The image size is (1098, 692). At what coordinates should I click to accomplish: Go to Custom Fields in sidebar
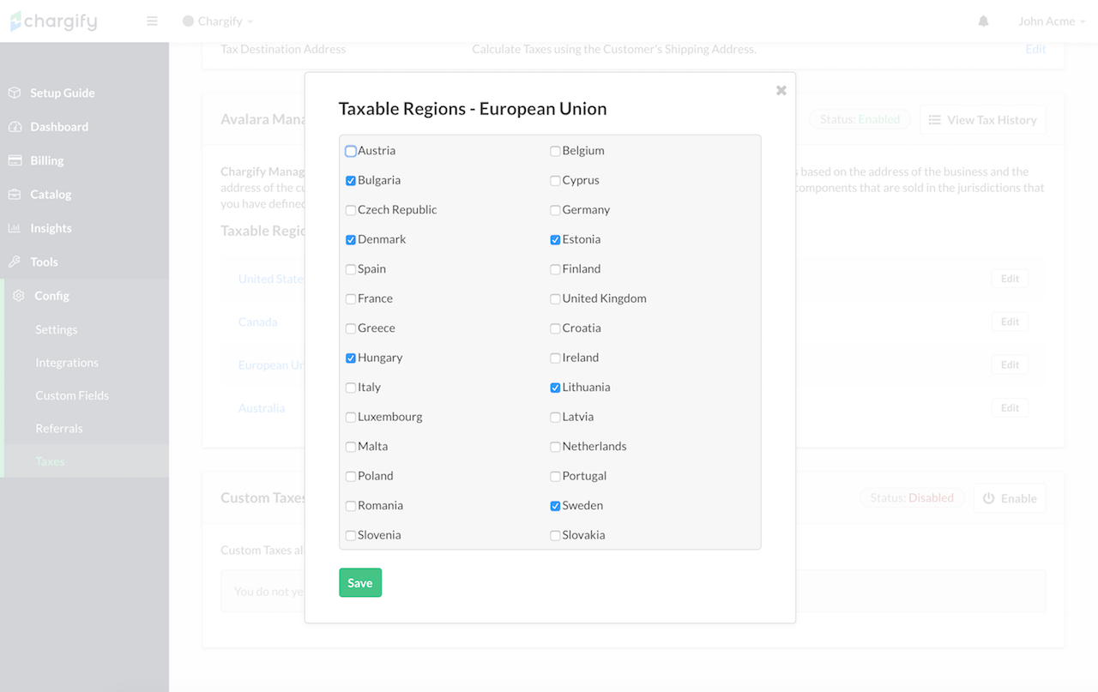(72, 395)
